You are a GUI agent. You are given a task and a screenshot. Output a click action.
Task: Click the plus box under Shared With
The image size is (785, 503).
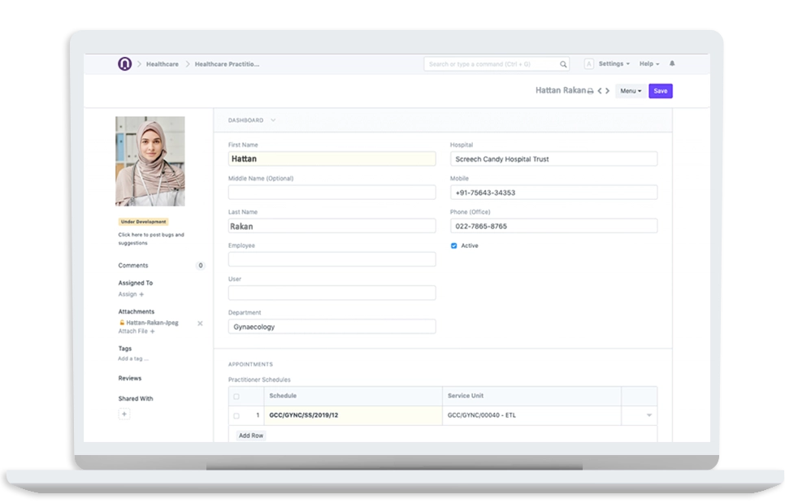[124, 414]
